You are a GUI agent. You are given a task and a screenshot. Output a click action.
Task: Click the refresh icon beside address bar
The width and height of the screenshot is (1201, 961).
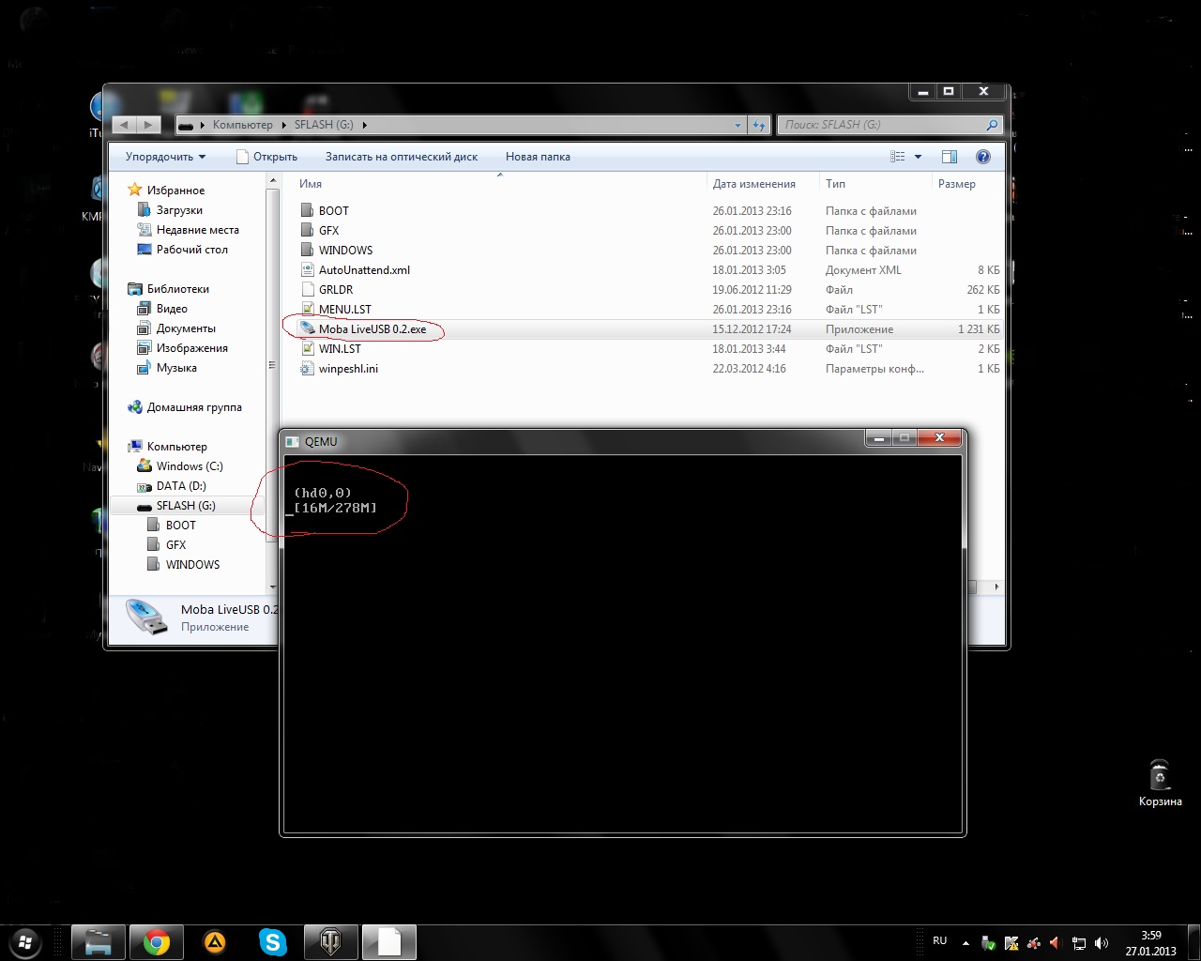point(759,125)
